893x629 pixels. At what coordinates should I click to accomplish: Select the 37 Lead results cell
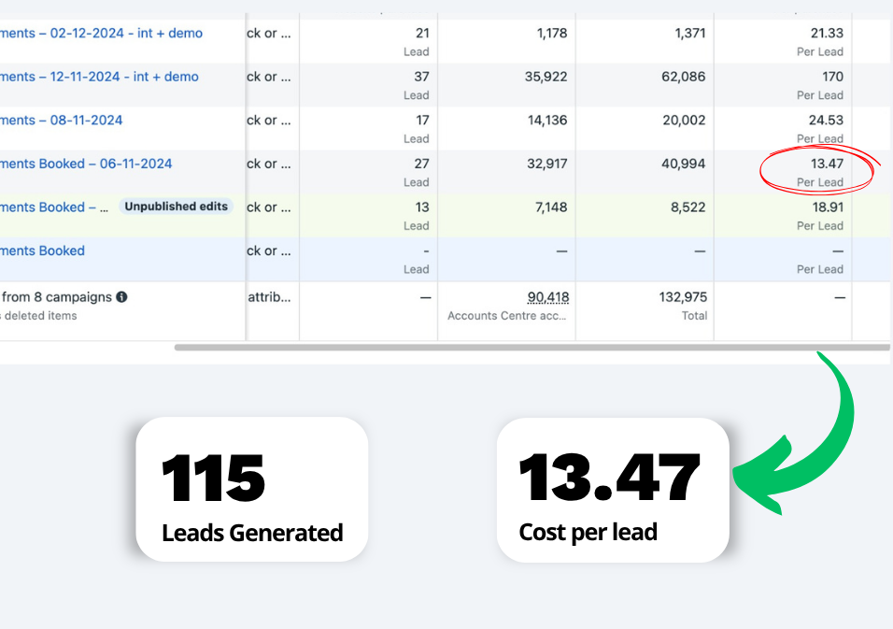point(420,77)
